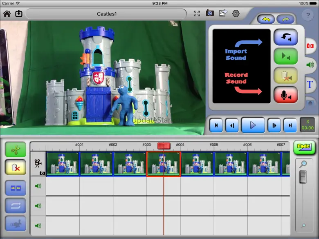Open the help question mark
The height and width of the screenshot is (239, 319).
coord(308,15)
